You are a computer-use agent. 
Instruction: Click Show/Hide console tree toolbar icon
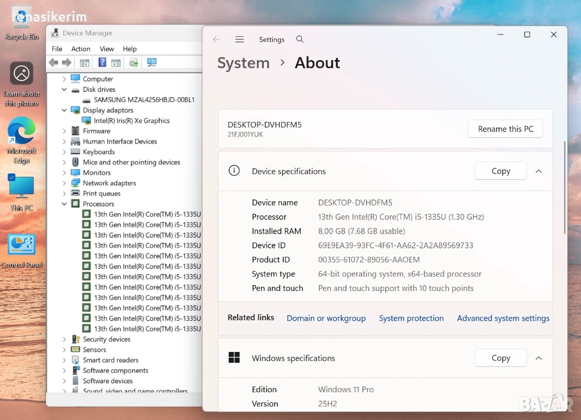85,63
